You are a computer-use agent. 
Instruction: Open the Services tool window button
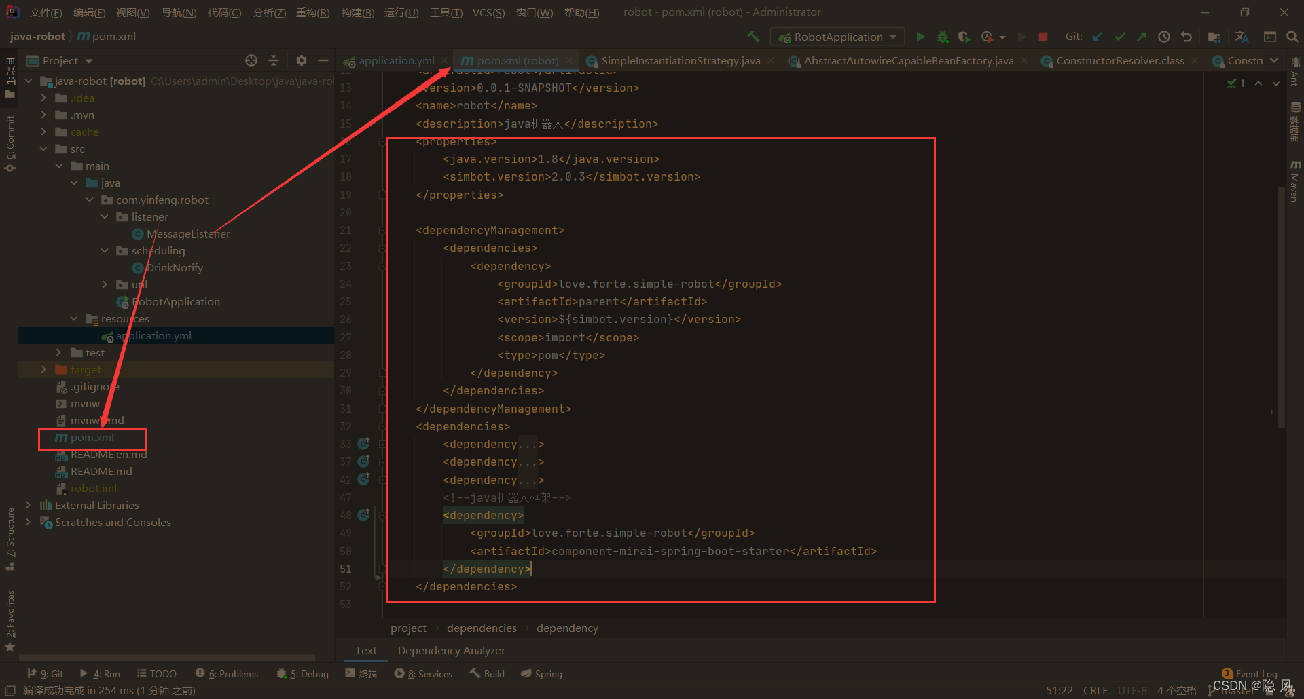tap(423, 674)
